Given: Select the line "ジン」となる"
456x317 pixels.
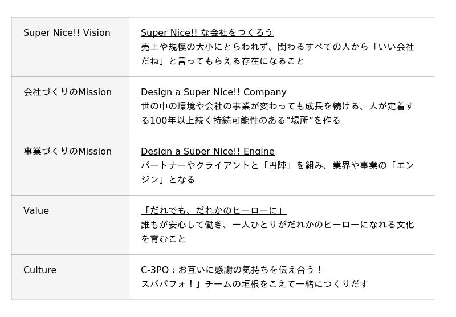Looking at the screenshot, I should [x=168, y=180].
